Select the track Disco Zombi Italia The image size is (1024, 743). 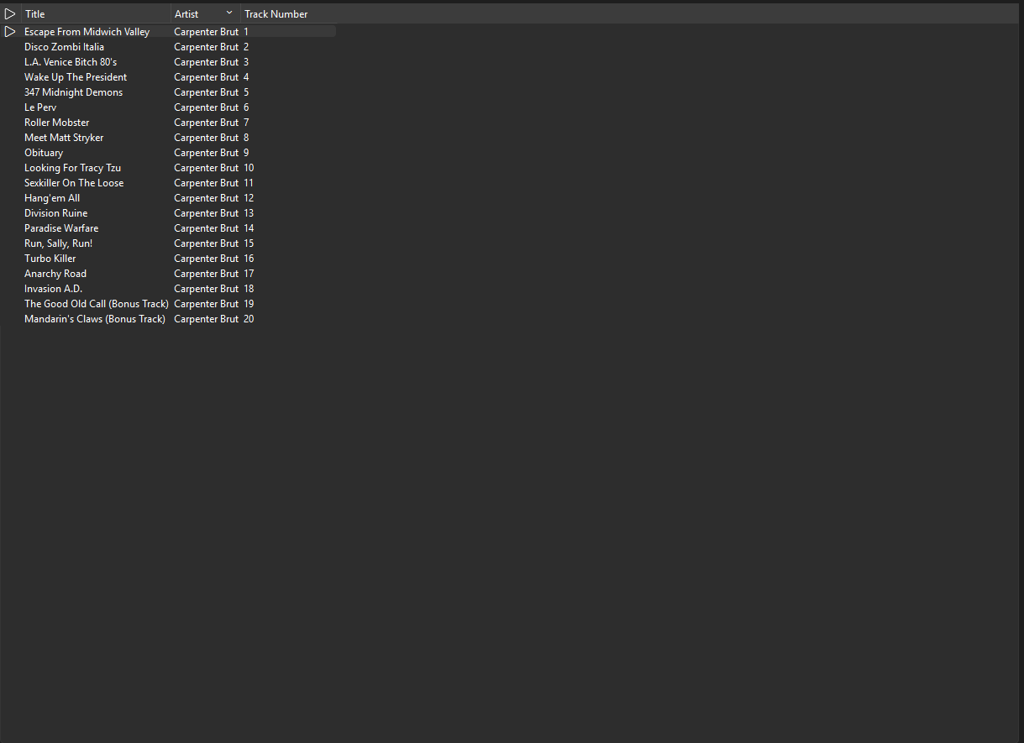[x=64, y=47]
